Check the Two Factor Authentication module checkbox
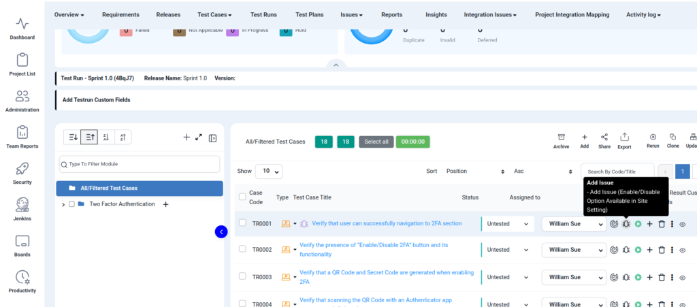Image resolution: width=697 pixels, height=307 pixels. (x=71, y=204)
